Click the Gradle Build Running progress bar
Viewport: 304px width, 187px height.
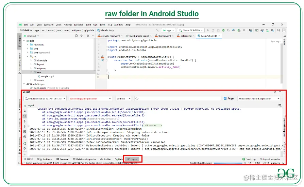[x=228, y=163]
